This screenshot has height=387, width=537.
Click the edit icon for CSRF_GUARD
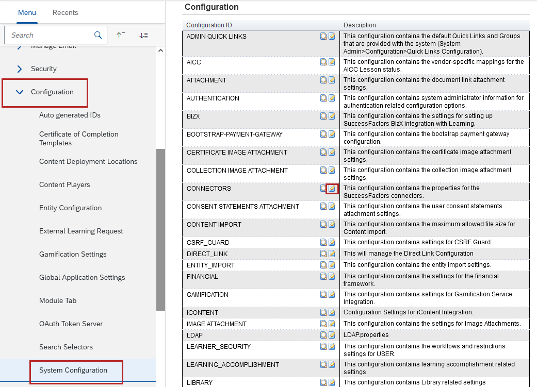click(332, 243)
